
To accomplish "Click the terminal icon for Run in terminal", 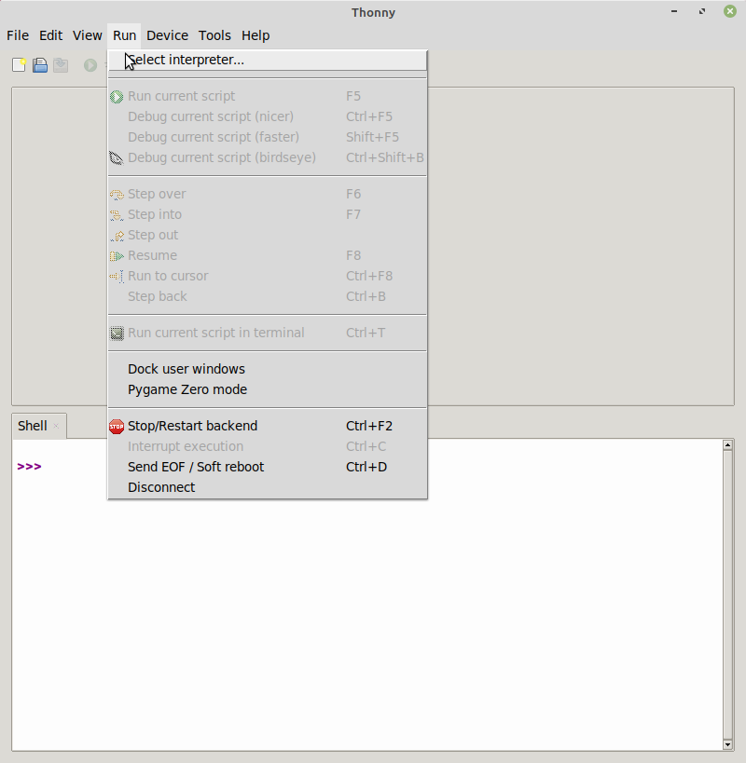I will coord(117,334).
